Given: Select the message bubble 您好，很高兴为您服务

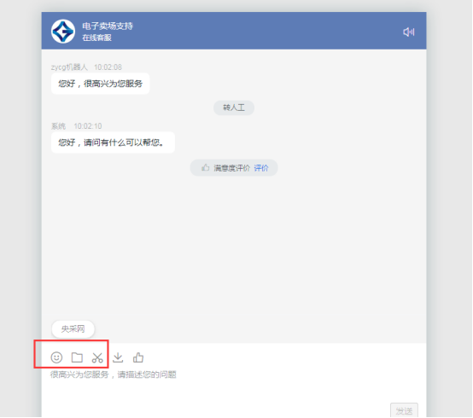Looking at the screenshot, I should [101, 84].
